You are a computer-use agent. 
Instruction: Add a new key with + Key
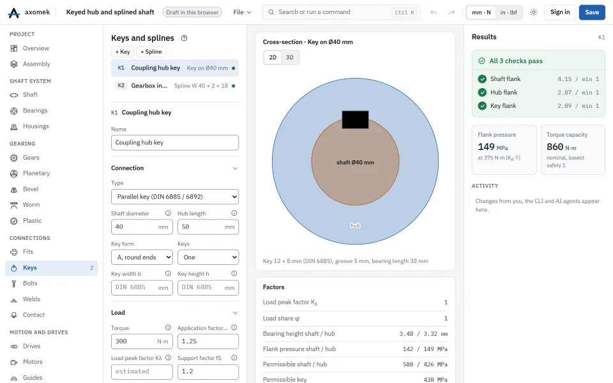[x=123, y=52]
